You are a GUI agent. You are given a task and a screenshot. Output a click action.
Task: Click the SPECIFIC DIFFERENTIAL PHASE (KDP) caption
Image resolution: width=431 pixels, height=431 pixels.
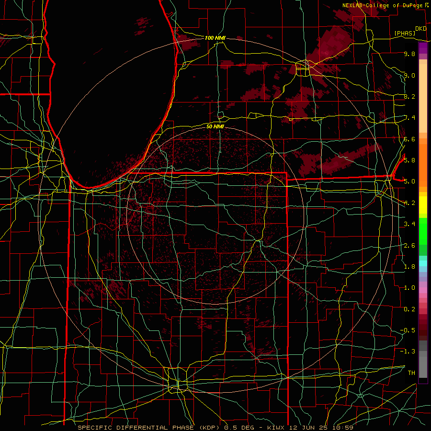coord(149,428)
